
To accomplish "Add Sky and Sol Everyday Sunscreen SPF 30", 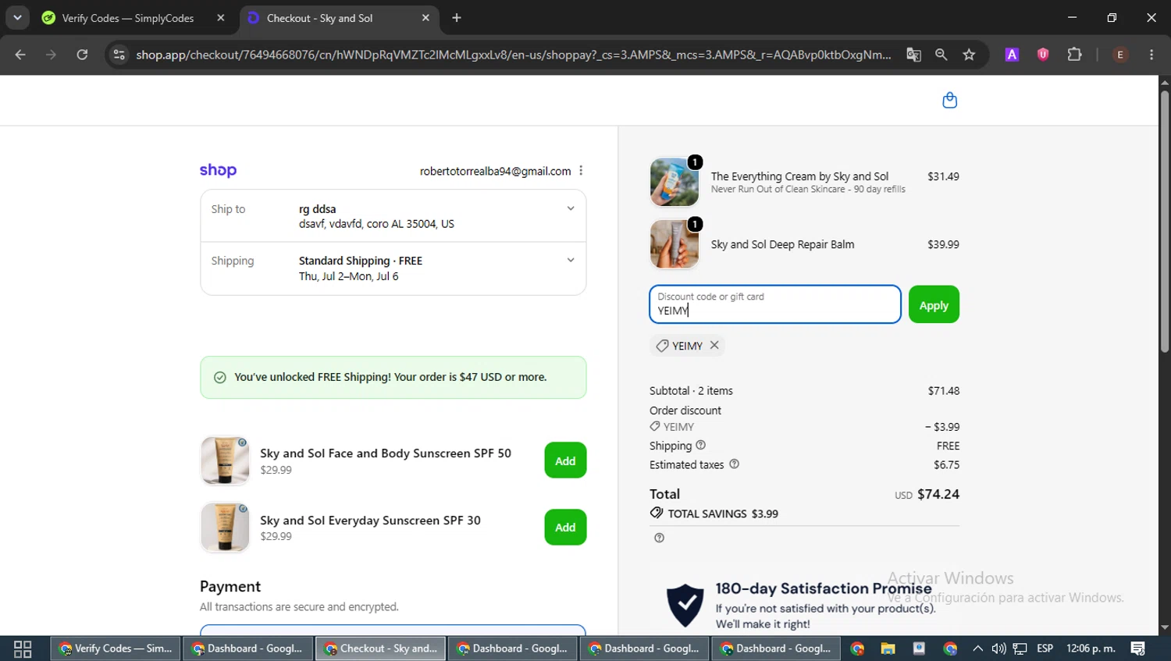I will [565, 528].
